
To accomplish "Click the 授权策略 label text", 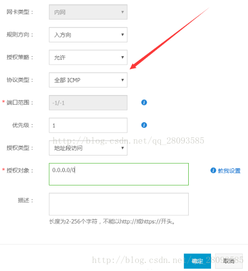I will [x=20, y=57].
